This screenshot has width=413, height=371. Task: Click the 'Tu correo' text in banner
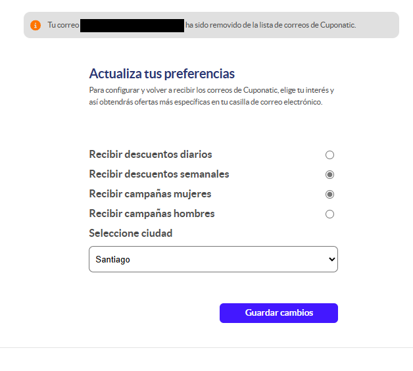[x=63, y=25]
